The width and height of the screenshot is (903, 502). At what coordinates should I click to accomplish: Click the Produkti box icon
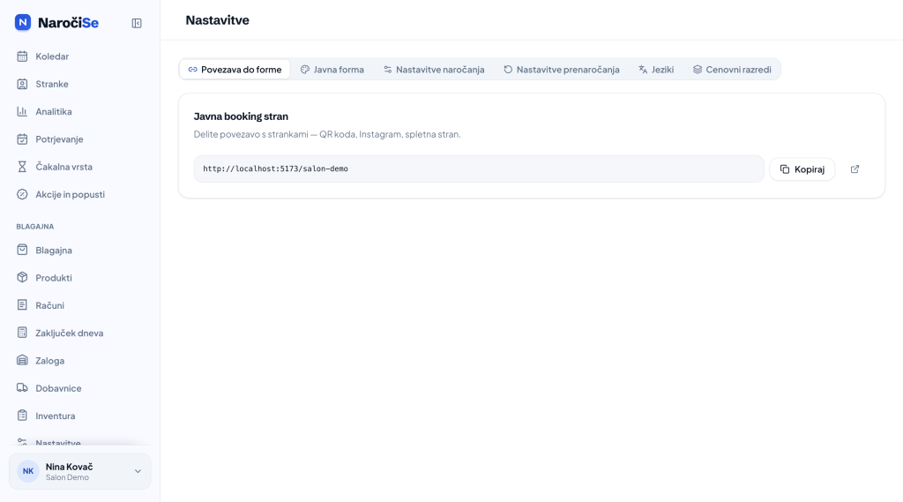pyautogui.click(x=22, y=277)
